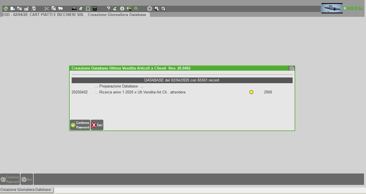
Task: Click the question mark help icon
Action: [x=108, y=9]
